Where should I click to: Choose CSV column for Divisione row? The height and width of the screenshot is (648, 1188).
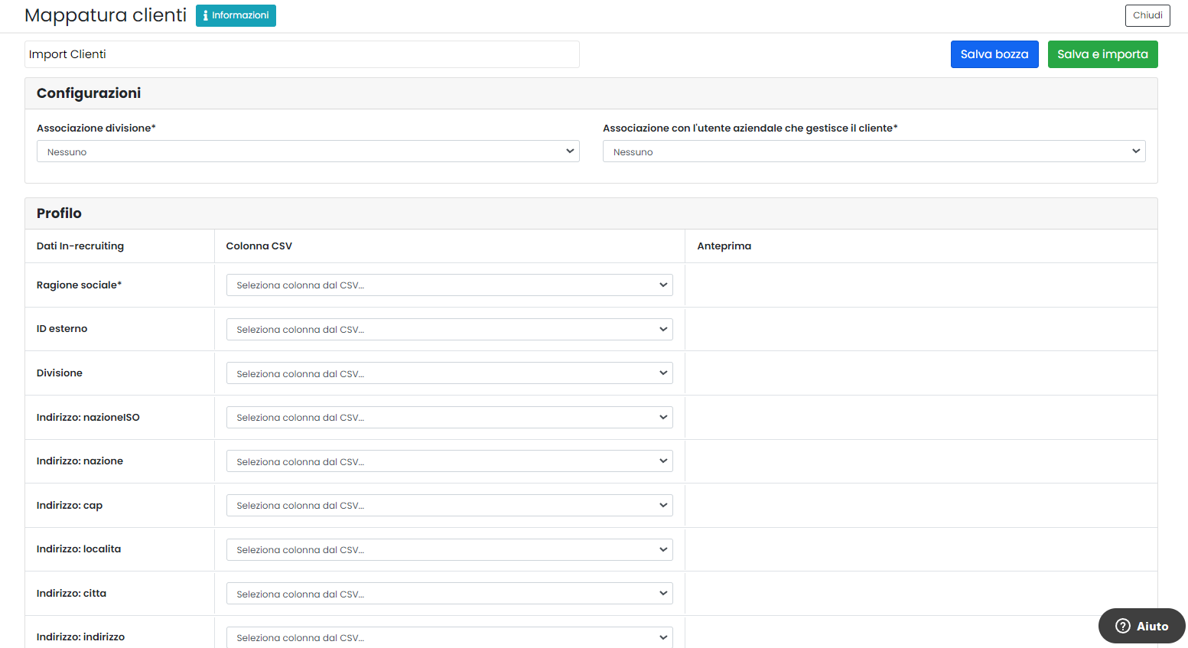(450, 373)
